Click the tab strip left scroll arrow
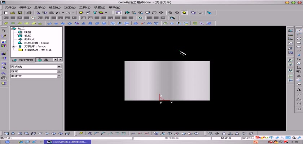This screenshot has width=303, height=144. (x=56, y=60)
